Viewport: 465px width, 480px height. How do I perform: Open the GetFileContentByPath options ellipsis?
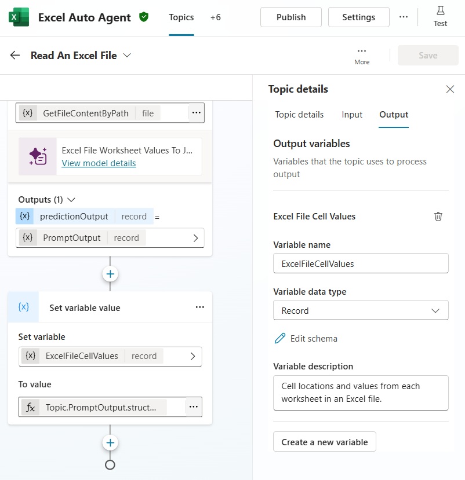pos(196,113)
